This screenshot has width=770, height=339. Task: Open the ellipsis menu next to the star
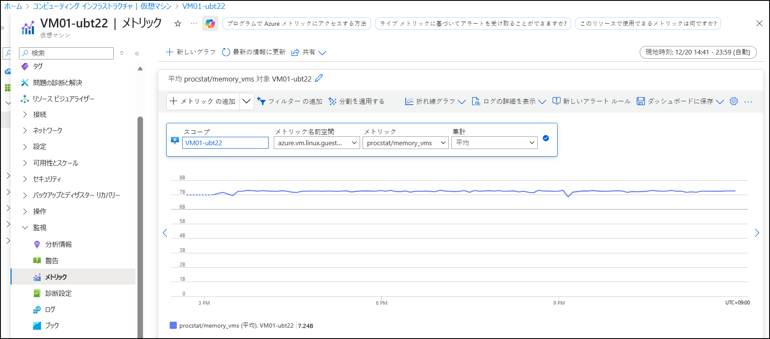(x=194, y=23)
